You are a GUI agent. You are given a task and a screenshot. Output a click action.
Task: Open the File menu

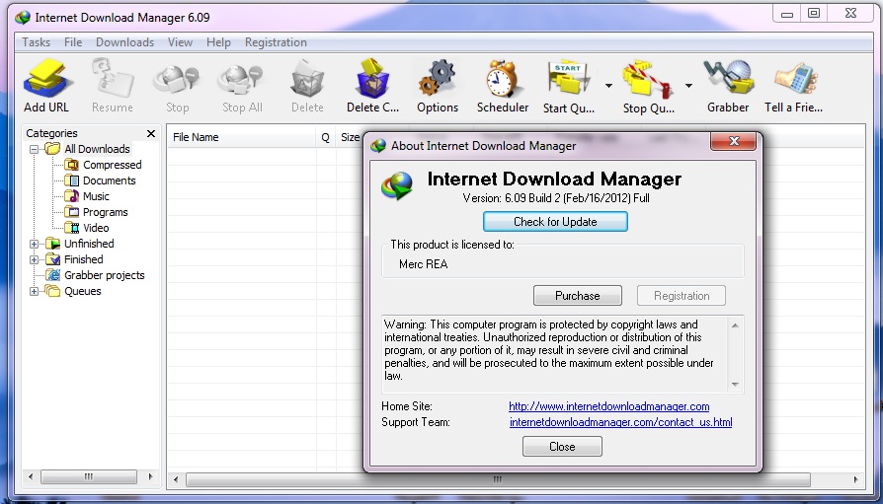pyautogui.click(x=73, y=42)
